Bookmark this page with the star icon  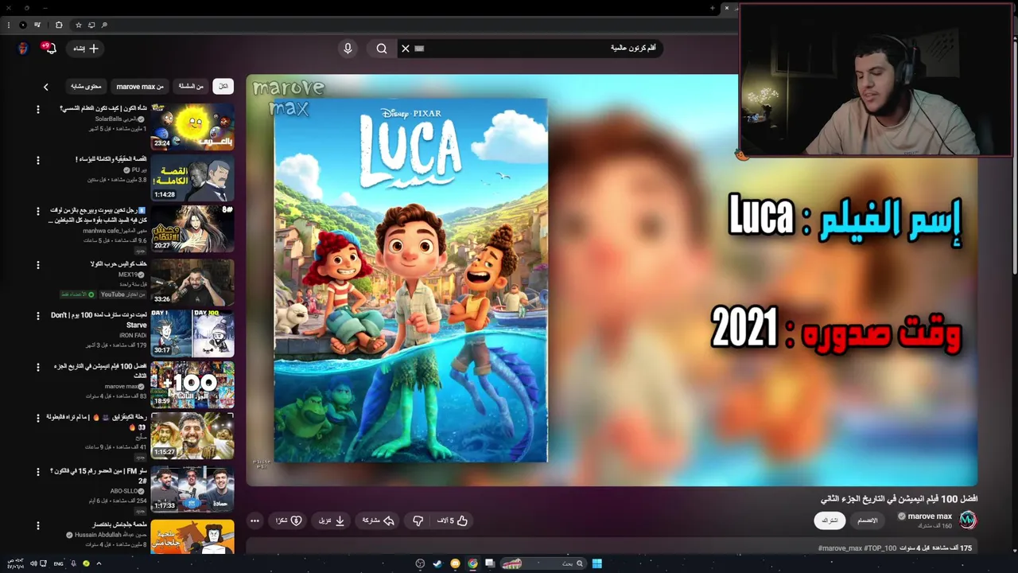coord(78,25)
